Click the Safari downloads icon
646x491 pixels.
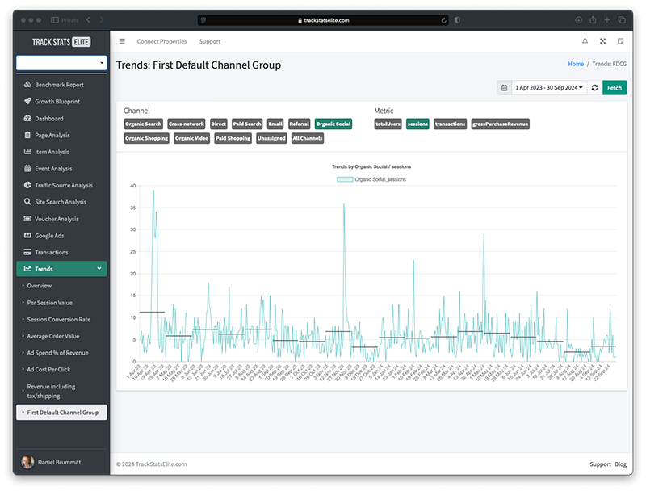[578, 19]
